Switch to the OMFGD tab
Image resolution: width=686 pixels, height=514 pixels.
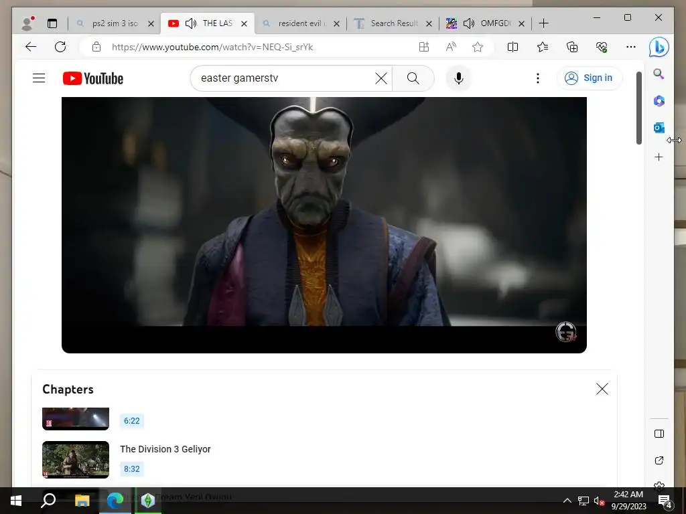tap(494, 23)
